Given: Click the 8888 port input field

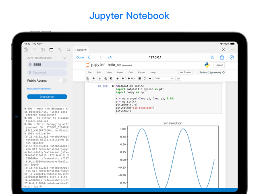Looking at the screenshot, I should pyautogui.click(x=47, y=64).
